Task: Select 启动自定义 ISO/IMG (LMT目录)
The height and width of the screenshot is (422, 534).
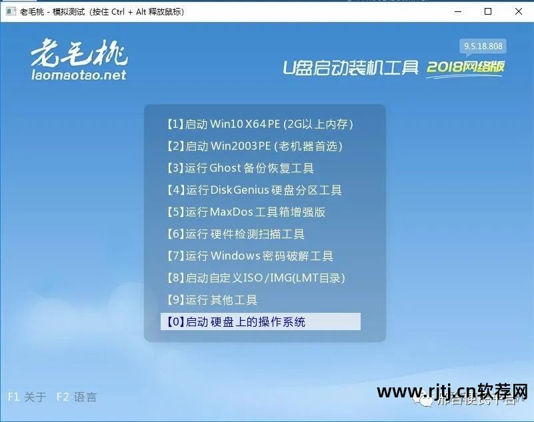Action: (x=256, y=278)
